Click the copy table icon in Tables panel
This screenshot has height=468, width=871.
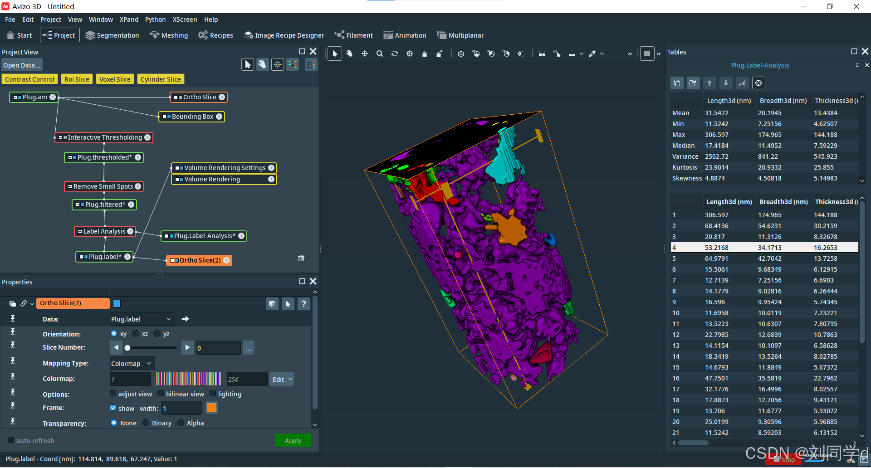coord(677,83)
